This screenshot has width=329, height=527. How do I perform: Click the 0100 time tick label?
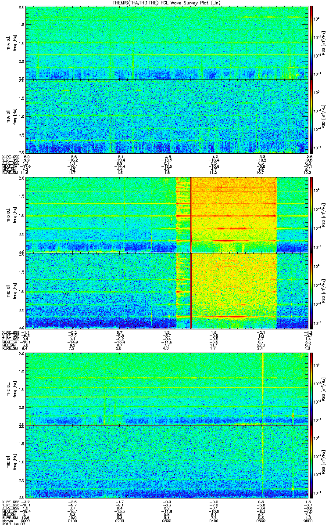[73, 521]
